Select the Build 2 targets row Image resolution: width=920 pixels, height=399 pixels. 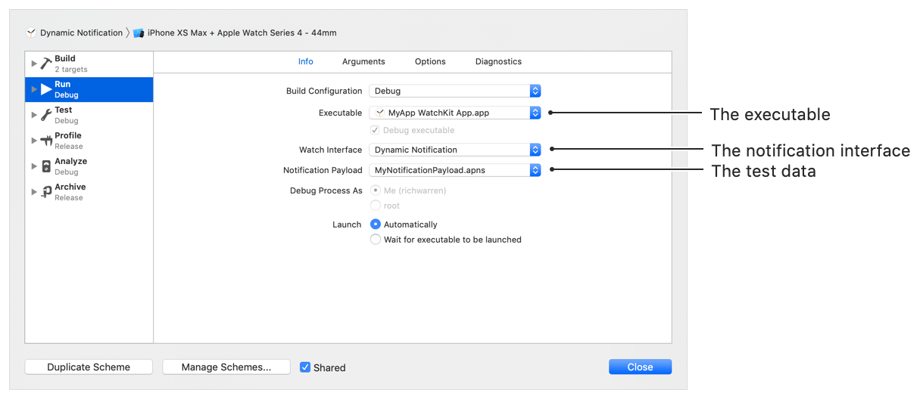click(x=89, y=63)
